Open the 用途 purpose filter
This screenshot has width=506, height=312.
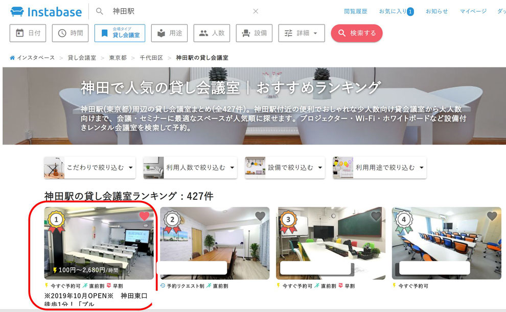[169, 33]
